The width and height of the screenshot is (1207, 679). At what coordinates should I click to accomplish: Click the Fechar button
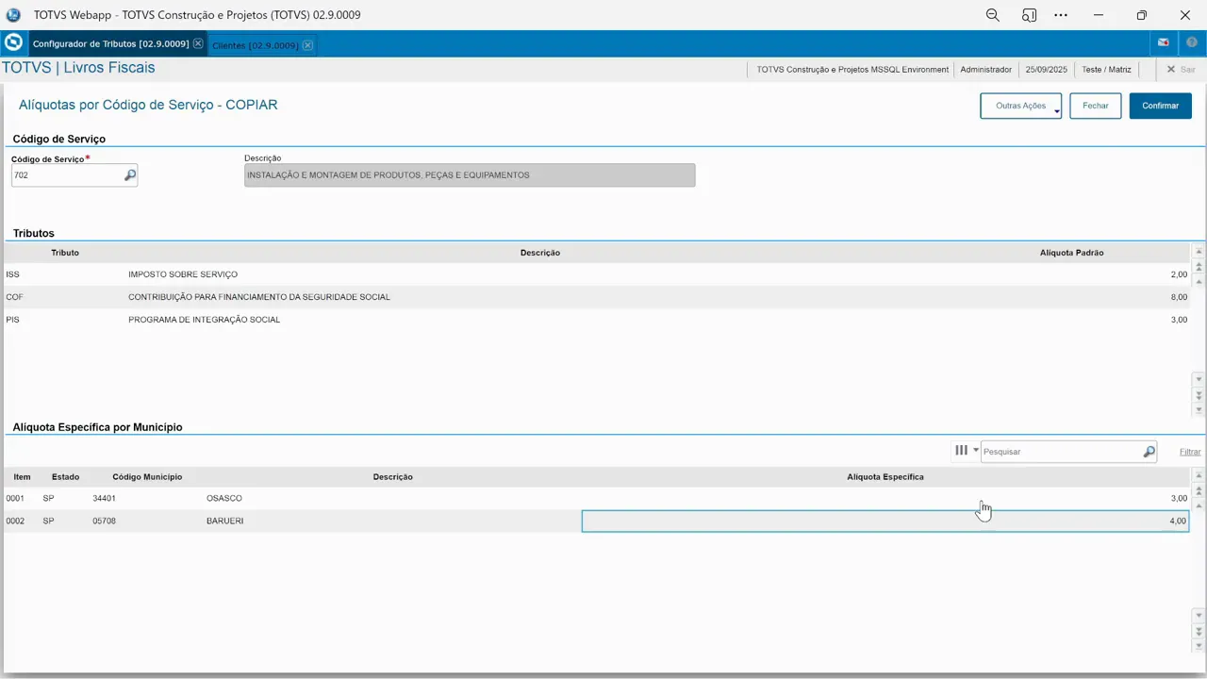[x=1095, y=106]
